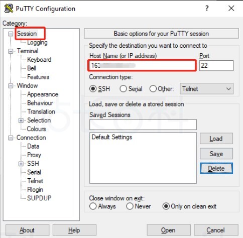Click the Load session button
The height and width of the screenshot is (238, 243).
(216, 139)
